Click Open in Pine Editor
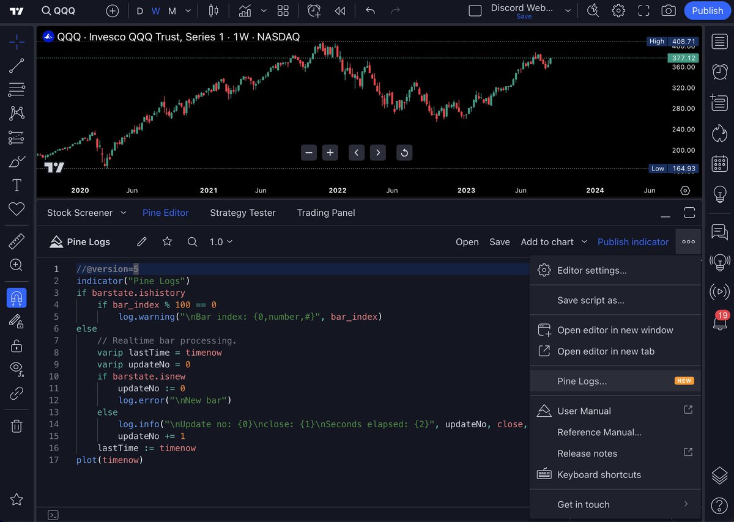734x522 pixels. click(467, 242)
